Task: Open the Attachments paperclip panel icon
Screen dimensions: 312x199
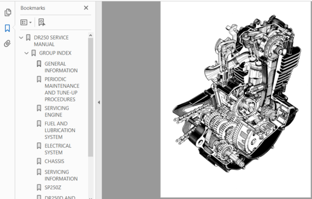Action: point(7,44)
